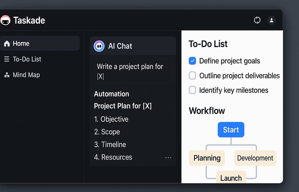The image size is (299, 192).
Task: Click the Start workflow node
Action: click(231, 130)
